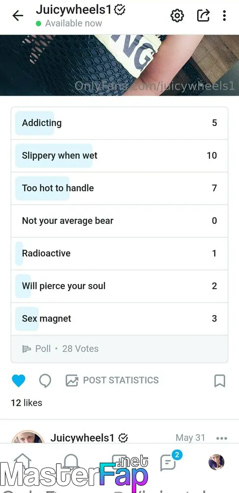The image size is (239, 493).
Task: Unlike the post with the heart icon
Action: (x=19, y=381)
